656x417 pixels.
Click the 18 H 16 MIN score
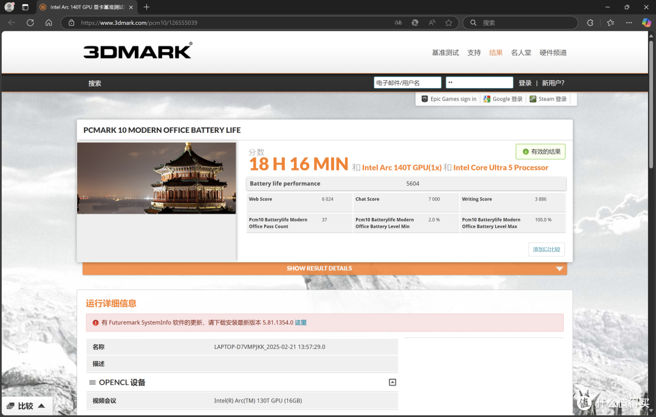(299, 164)
